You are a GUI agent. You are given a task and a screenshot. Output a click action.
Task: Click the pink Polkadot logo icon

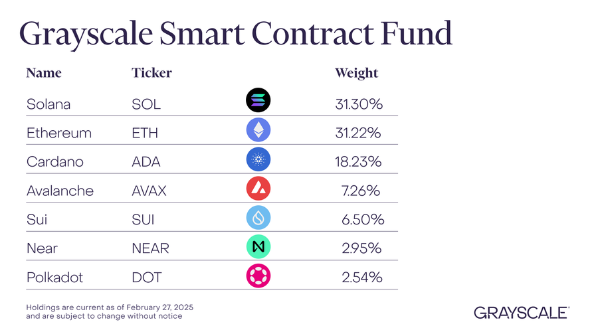(258, 276)
